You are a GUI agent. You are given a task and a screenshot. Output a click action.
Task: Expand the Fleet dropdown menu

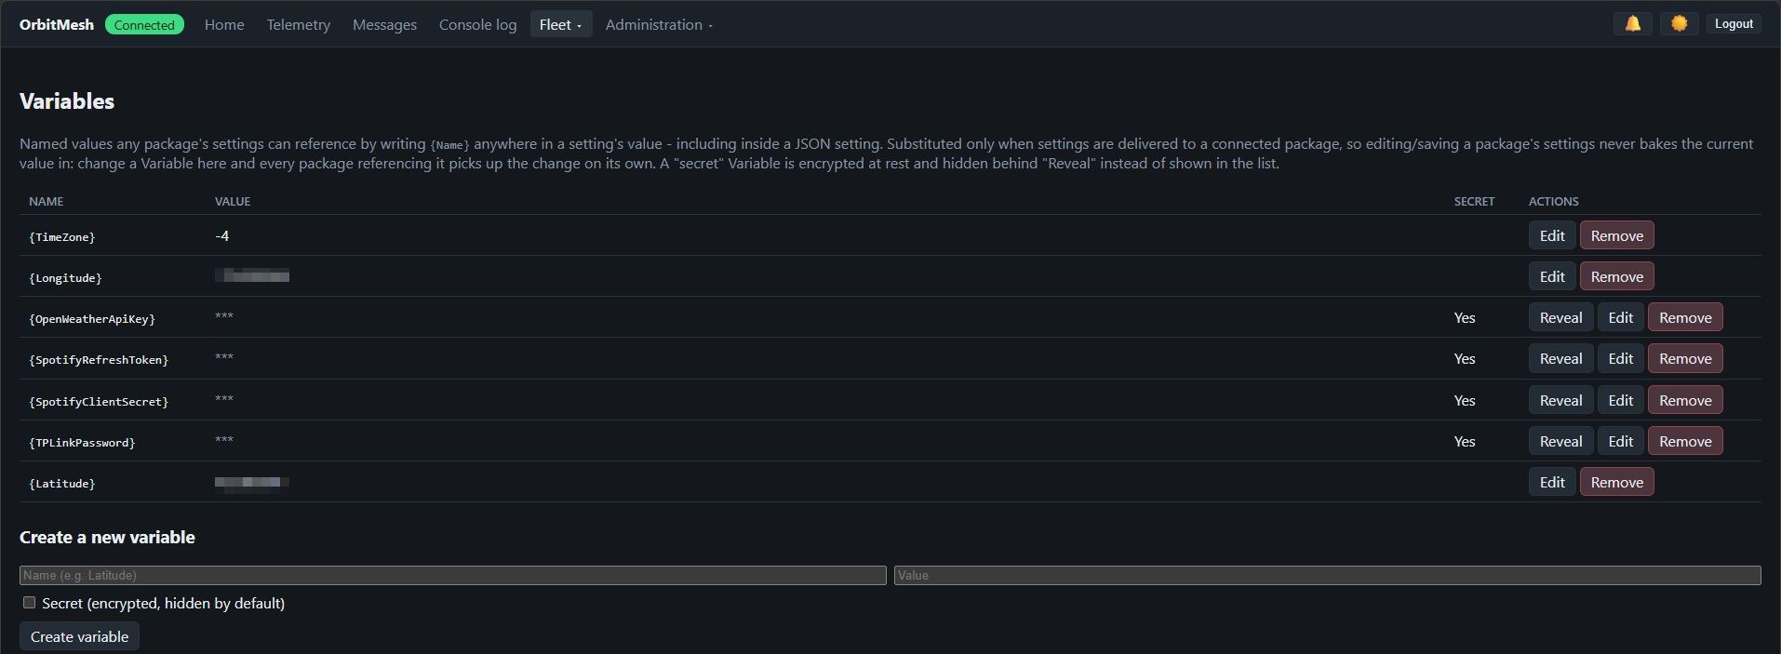560,24
